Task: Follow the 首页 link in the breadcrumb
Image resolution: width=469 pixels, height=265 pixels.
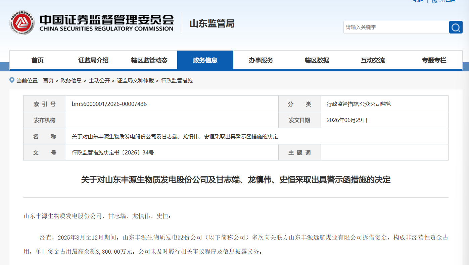Action: pyautogui.click(x=48, y=80)
